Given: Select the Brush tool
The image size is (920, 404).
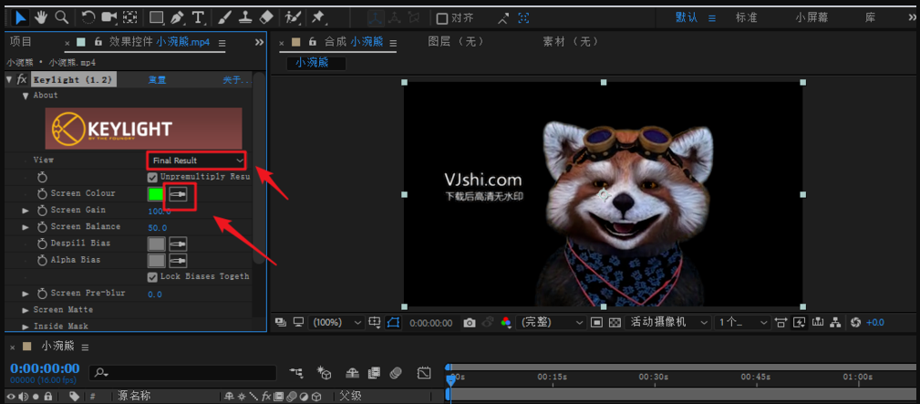Looking at the screenshot, I should pos(224,17).
